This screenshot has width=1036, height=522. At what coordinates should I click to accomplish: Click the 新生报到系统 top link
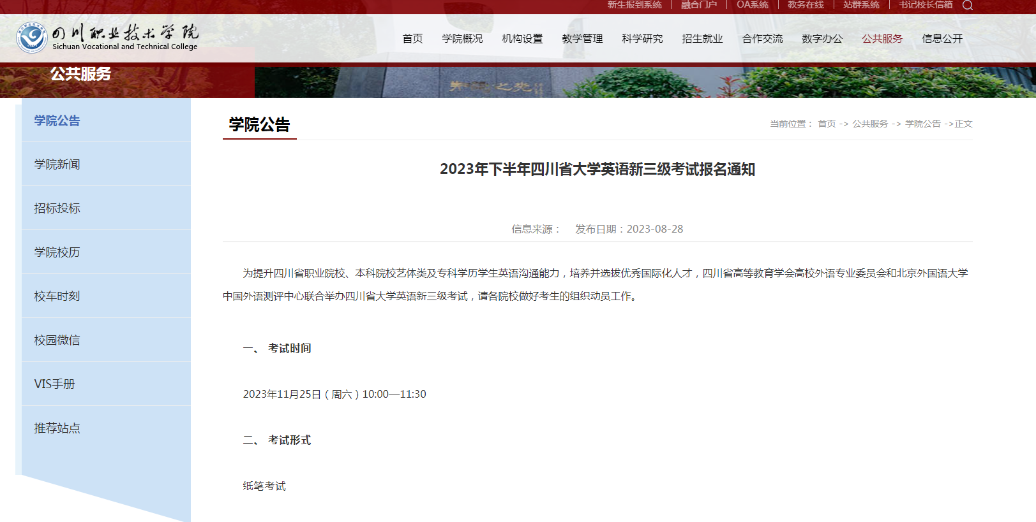pos(634,5)
